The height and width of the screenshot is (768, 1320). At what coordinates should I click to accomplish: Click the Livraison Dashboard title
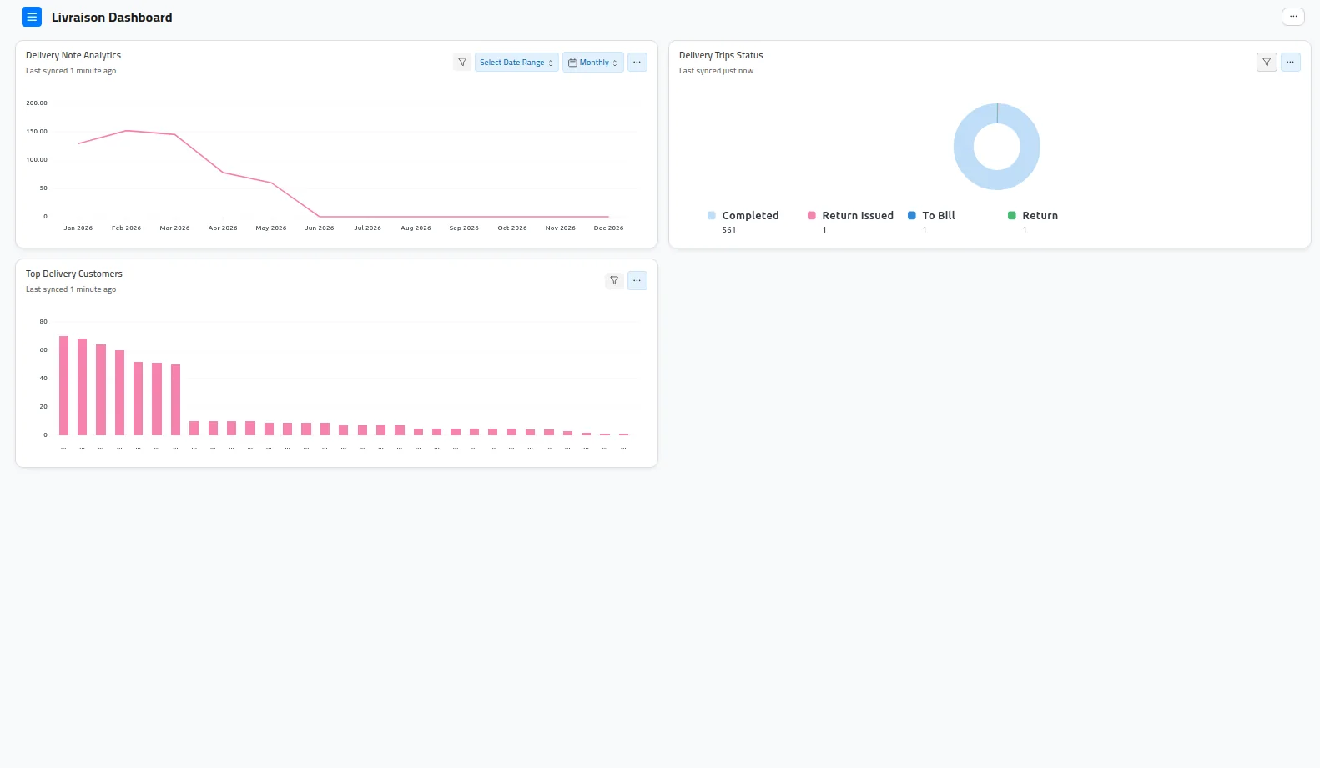click(x=112, y=17)
